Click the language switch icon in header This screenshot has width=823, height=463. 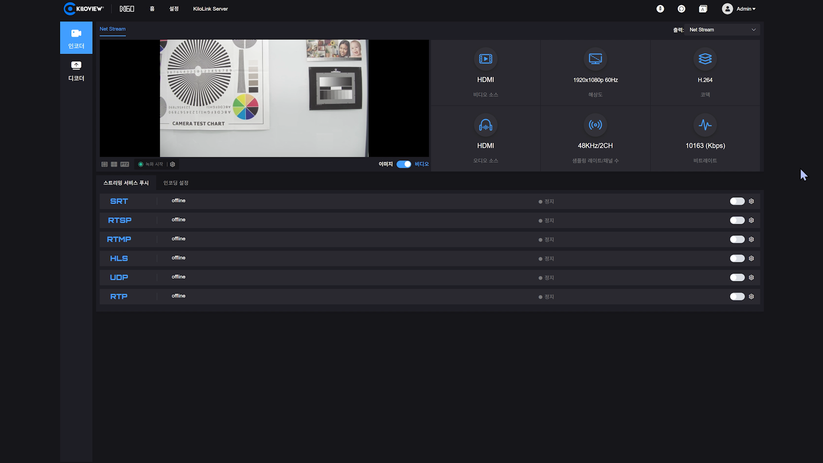703,9
